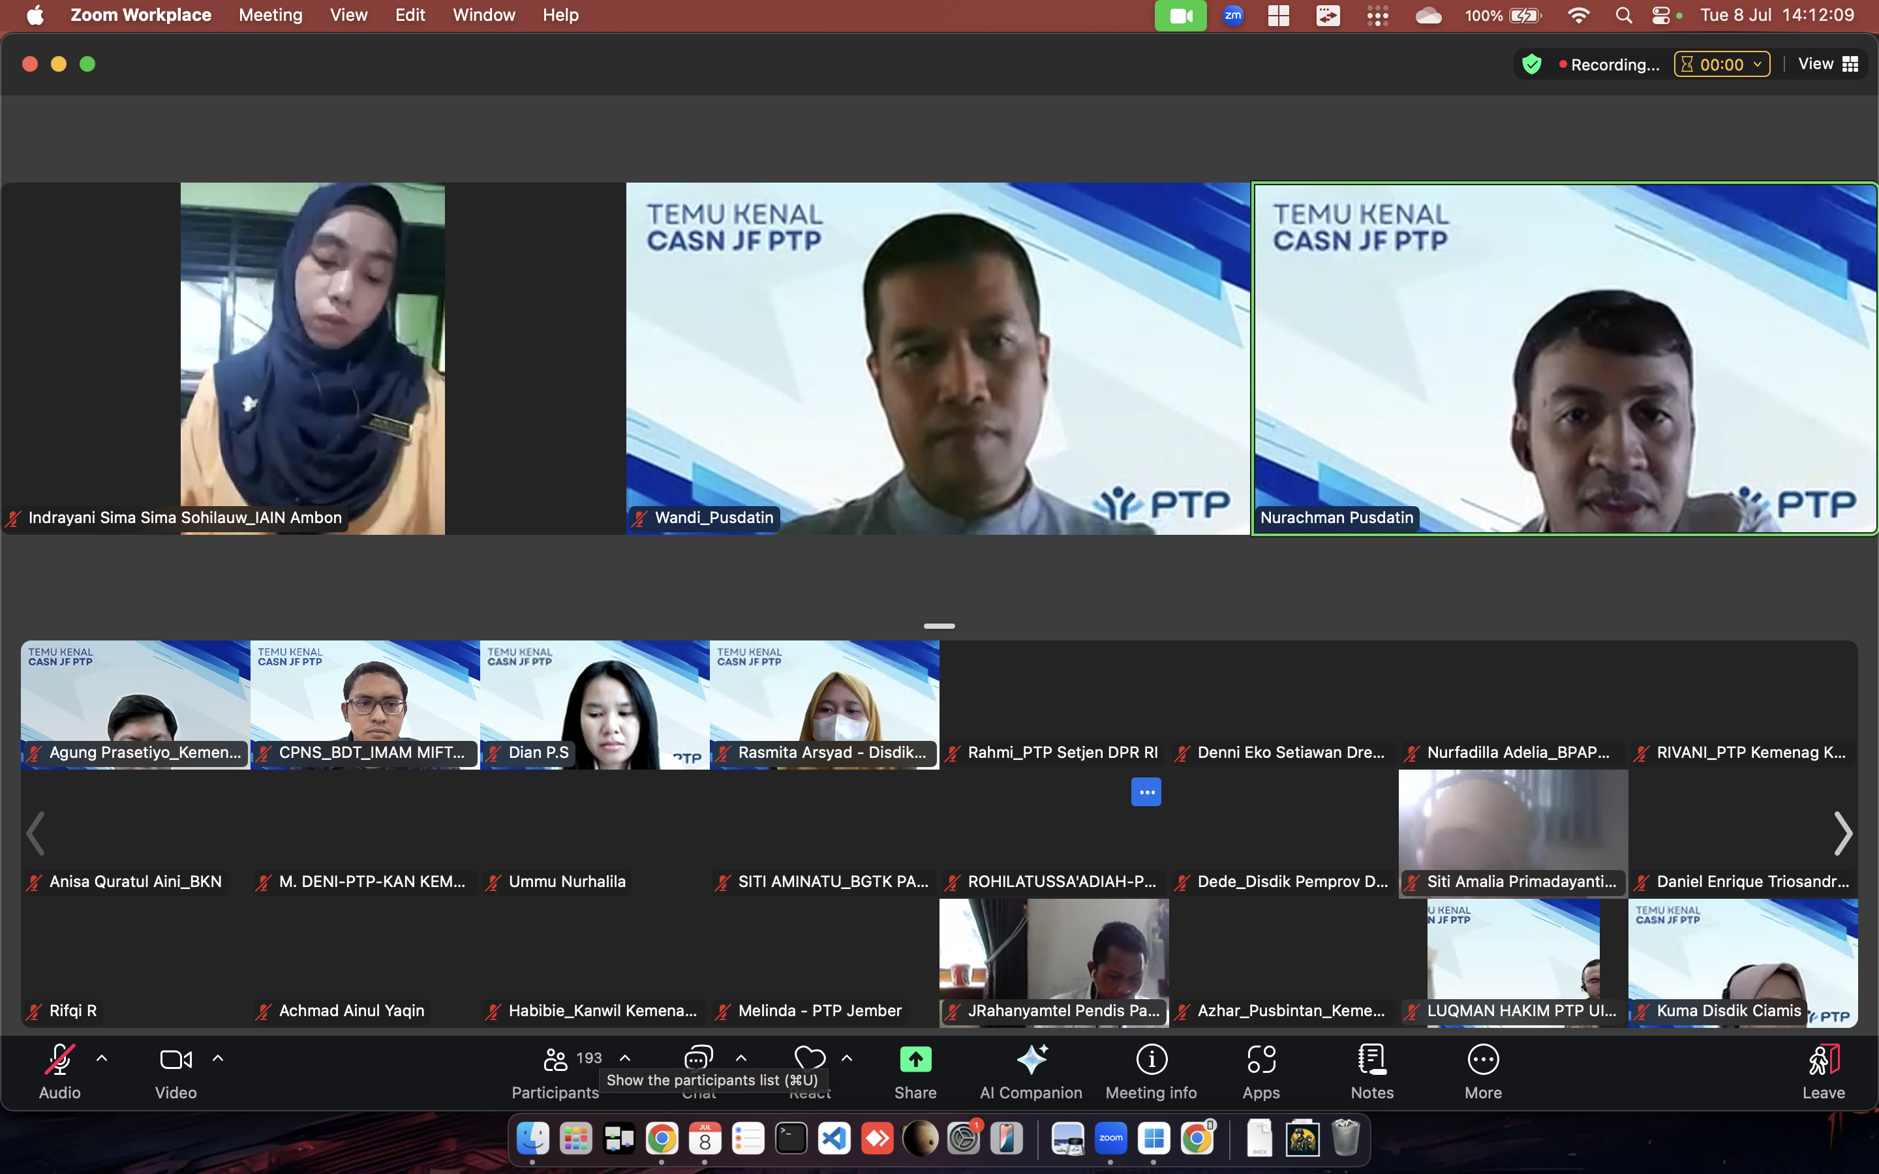This screenshot has width=1879, height=1174.
Task: Click the green encryption shield icon
Action: (x=1531, y=65)
